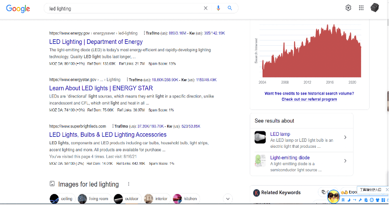Open the energy.gov result options menu
The image size is (389, 205).
coord(144,33)
